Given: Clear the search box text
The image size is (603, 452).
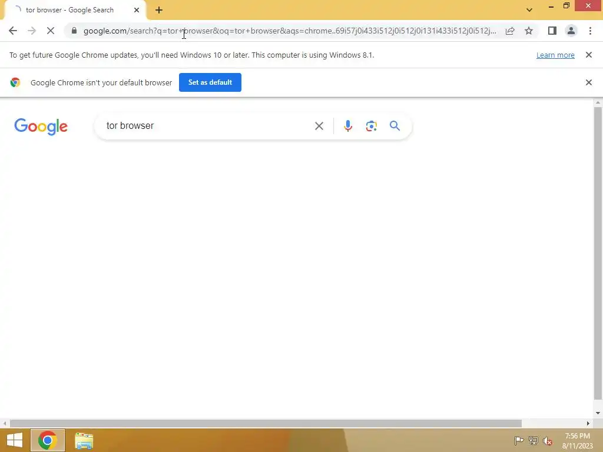Looking at the screenshot, I should coord(319,126).
